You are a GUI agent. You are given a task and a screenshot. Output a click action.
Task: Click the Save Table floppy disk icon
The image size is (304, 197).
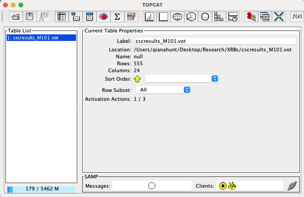29,17
